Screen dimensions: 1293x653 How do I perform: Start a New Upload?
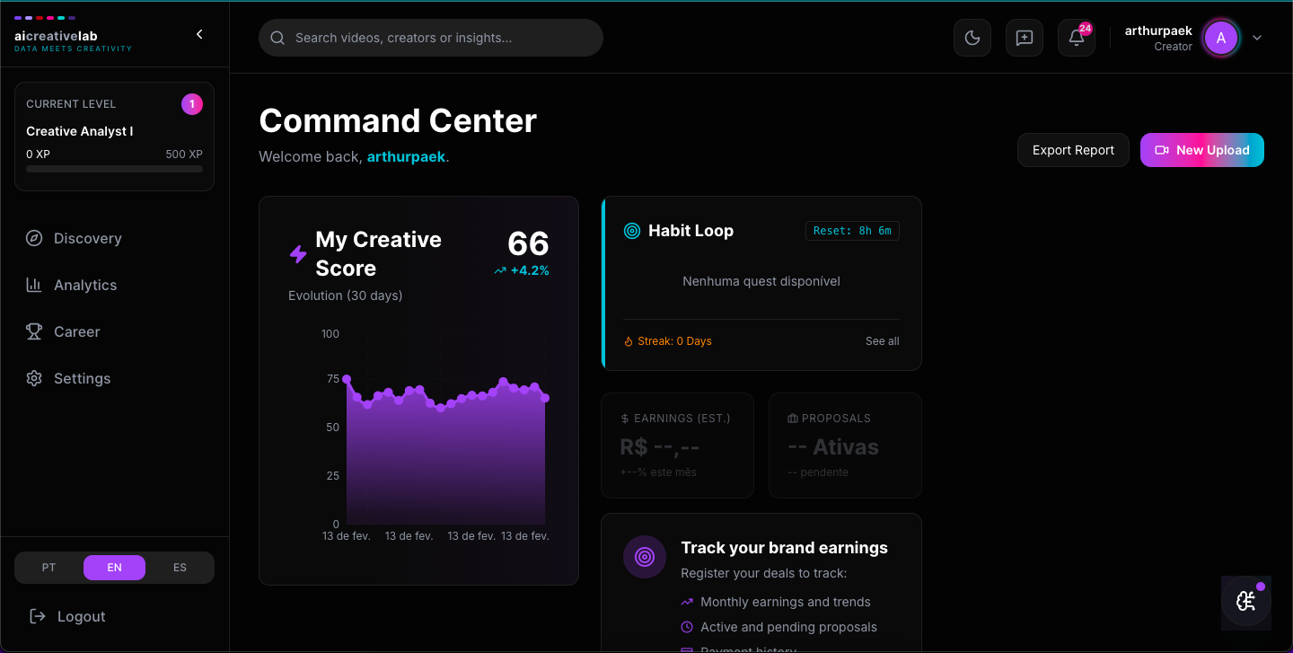click(1201, 150)
